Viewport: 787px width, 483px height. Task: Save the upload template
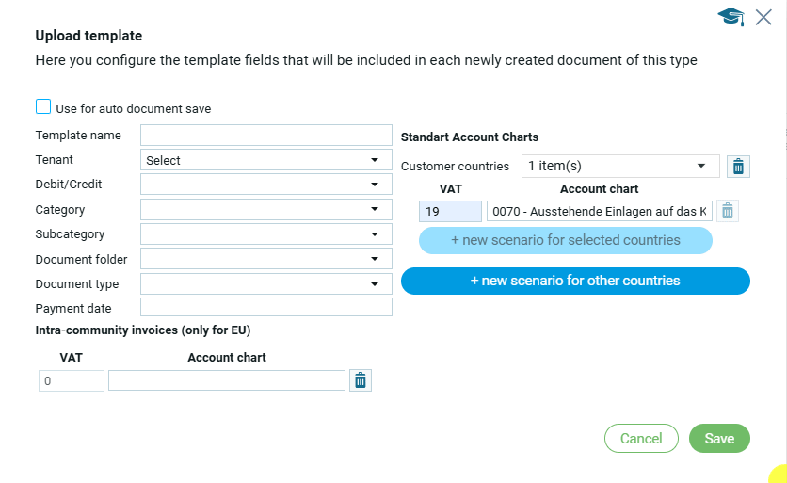pyautogui.click(x=719, y=439)
